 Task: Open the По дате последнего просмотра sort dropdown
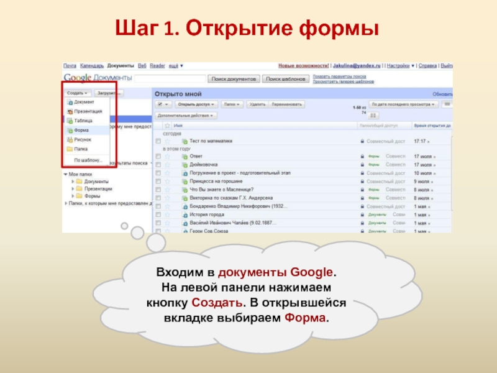tap(403, 104)
